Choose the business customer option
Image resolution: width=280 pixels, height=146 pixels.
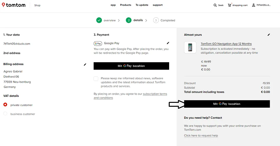[5, 114]
